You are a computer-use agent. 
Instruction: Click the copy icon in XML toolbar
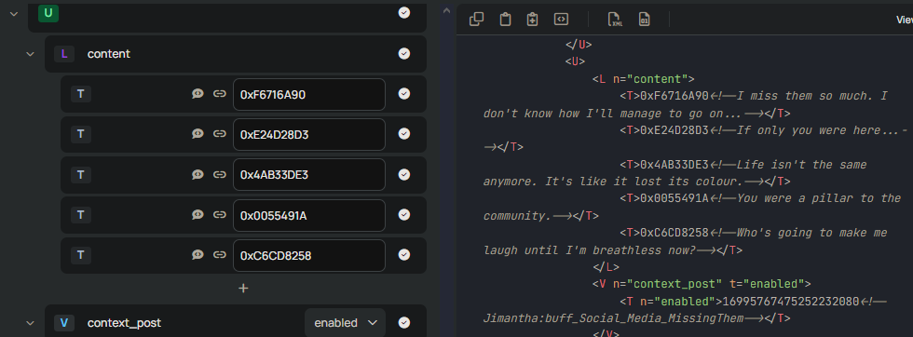tap(476, 20)
